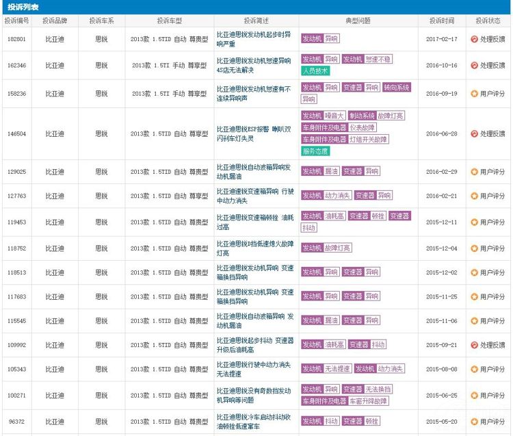The height and width of the screenshot is (436, 513).
Task: Click the date 2017-02-17
Action: pyautogui.click(x=442, y=39)
